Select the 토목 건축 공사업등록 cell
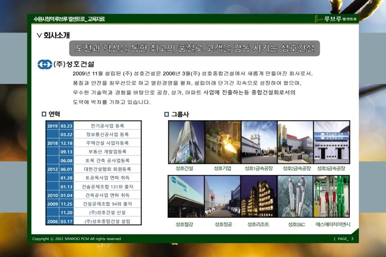Screen dimensions: 386x257 [x=107, y=160]
